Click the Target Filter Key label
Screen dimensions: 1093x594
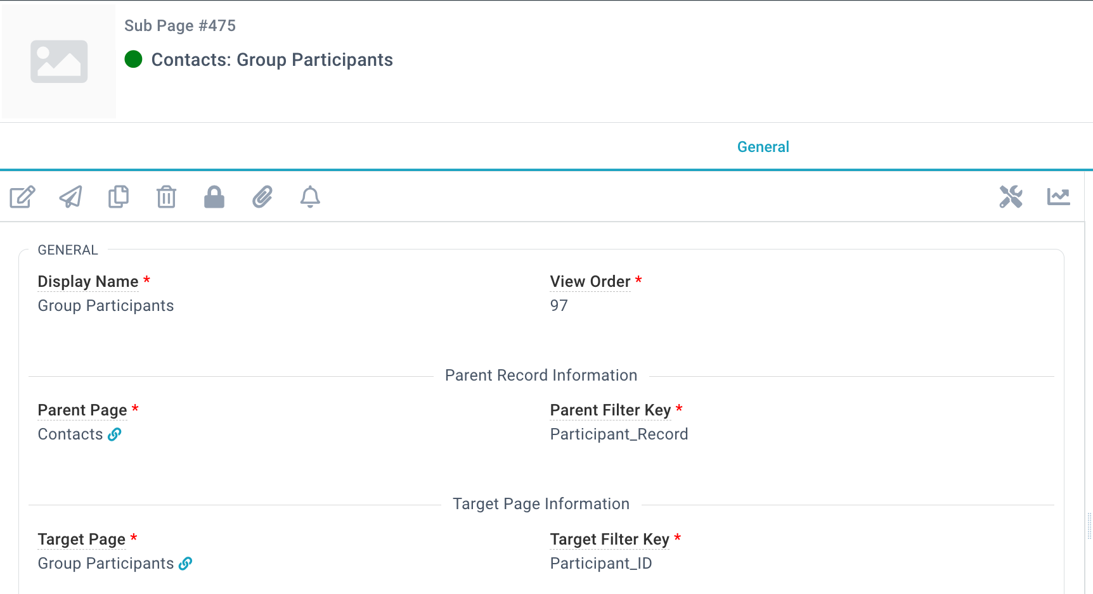610,539
